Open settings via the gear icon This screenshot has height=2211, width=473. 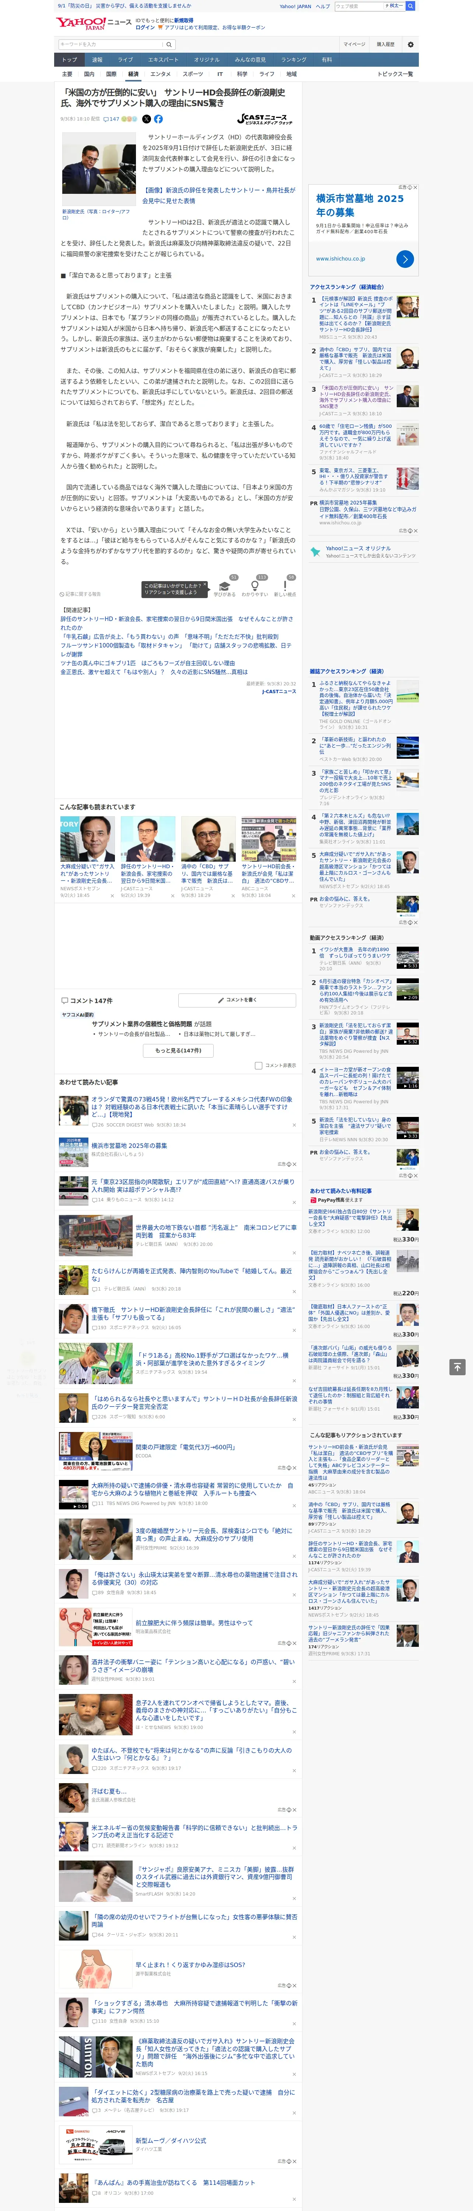coord(410,45)
